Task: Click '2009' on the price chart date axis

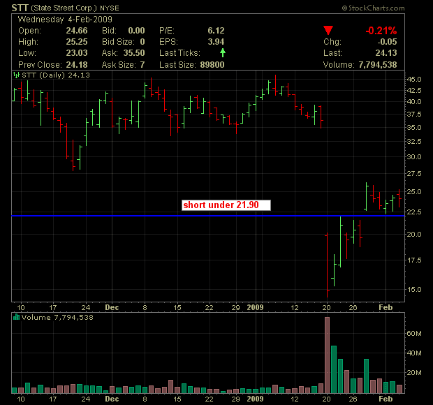Action: click(x=255, y=307)
